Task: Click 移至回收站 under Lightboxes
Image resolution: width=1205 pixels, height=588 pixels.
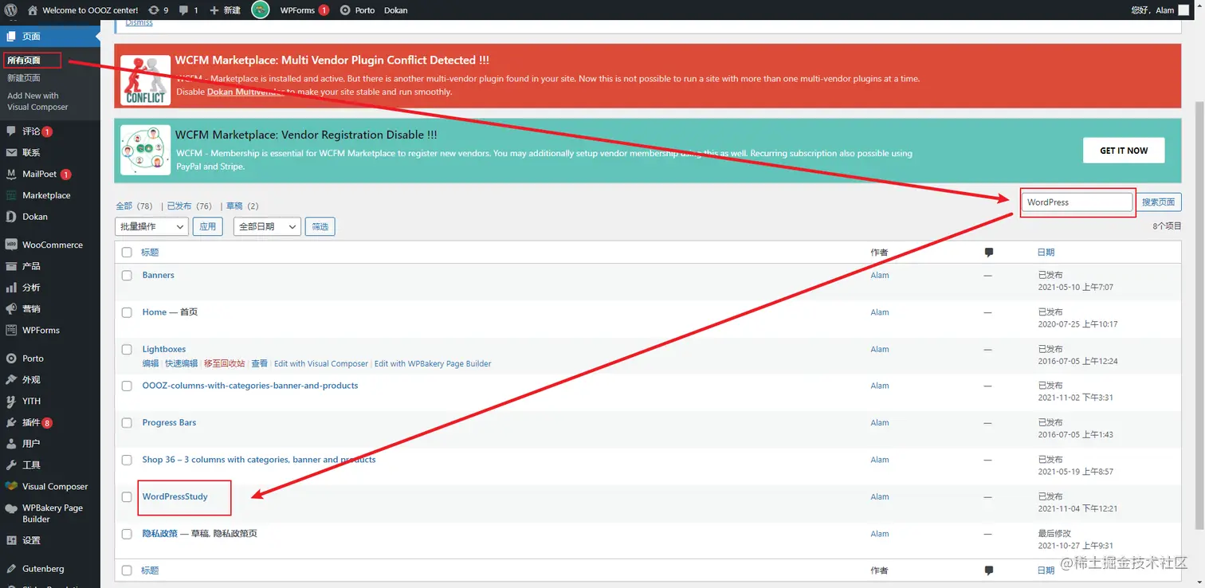Action: (x=224, y=363)
